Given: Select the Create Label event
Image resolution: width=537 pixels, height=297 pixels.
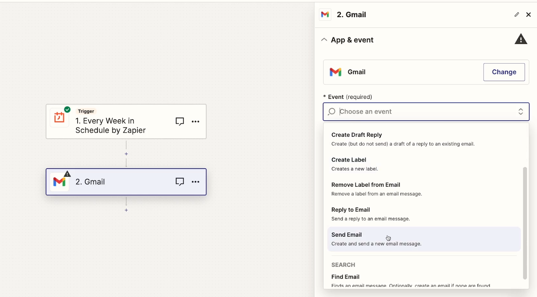Looking at the screenshot, I should (424, 164).
